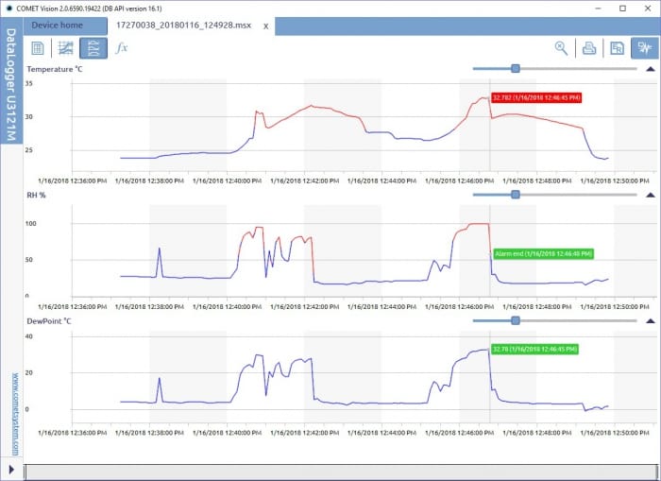Click the Temperature graph slider handle

pos(516,68)
